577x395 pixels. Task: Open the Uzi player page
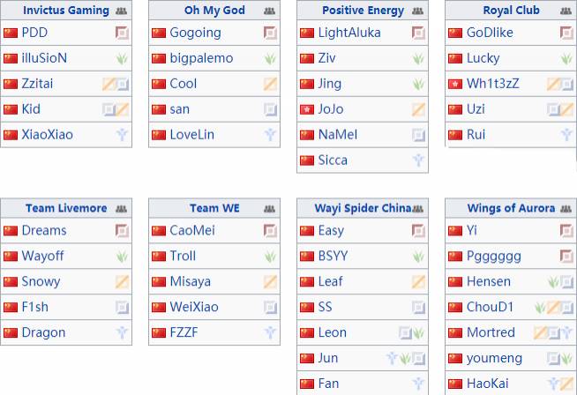[476, 108]
